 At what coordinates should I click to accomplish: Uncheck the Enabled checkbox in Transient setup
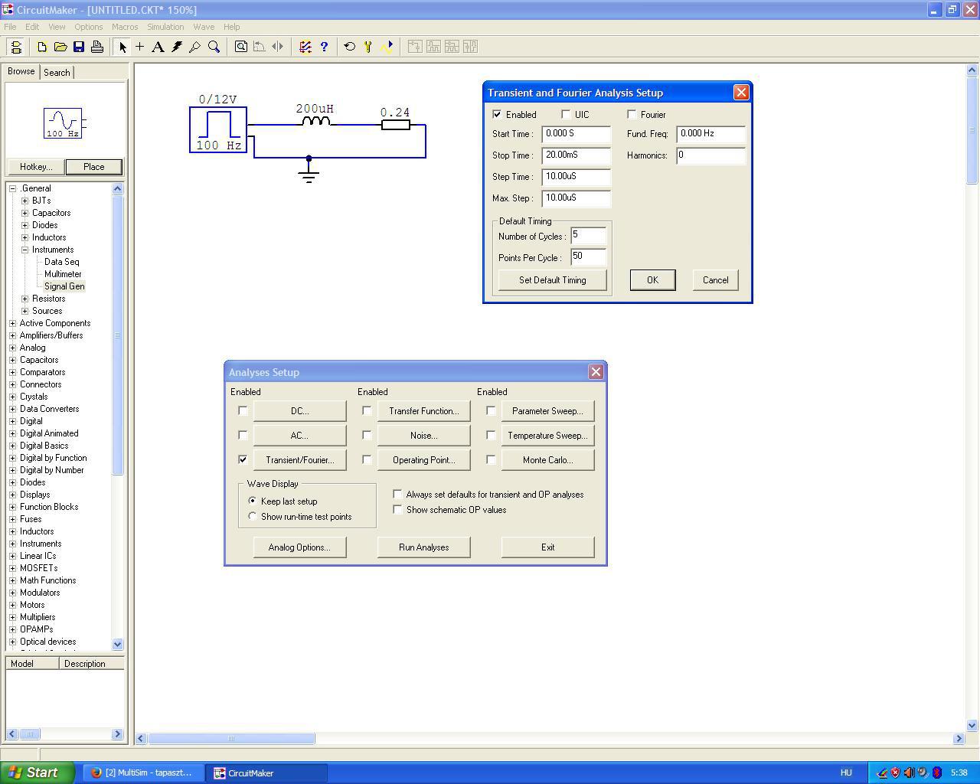[x=498, y=115]
